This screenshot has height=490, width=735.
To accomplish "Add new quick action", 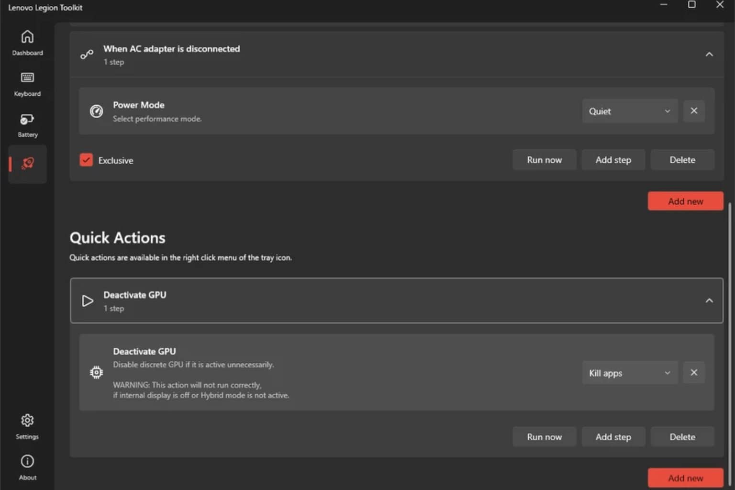I will (685, 478).
